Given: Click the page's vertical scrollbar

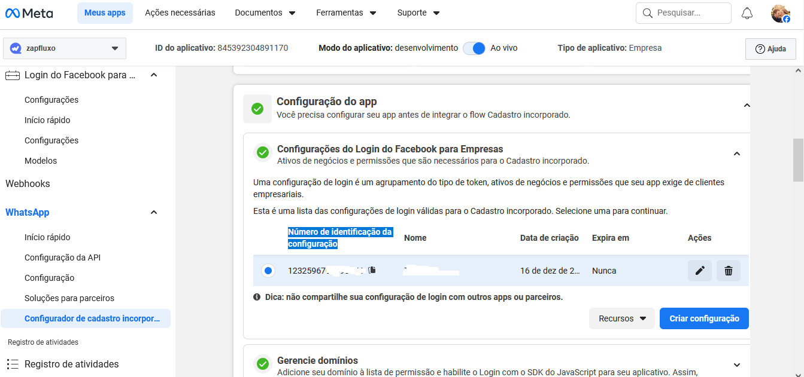Looking at the screenshot, I should pyautogui.click(x=798, y=160).
